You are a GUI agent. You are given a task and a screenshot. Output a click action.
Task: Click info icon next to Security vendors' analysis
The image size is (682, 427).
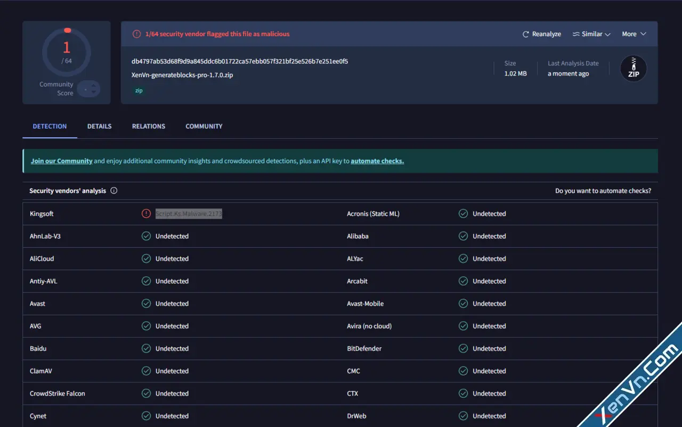(x=114, y=190)
